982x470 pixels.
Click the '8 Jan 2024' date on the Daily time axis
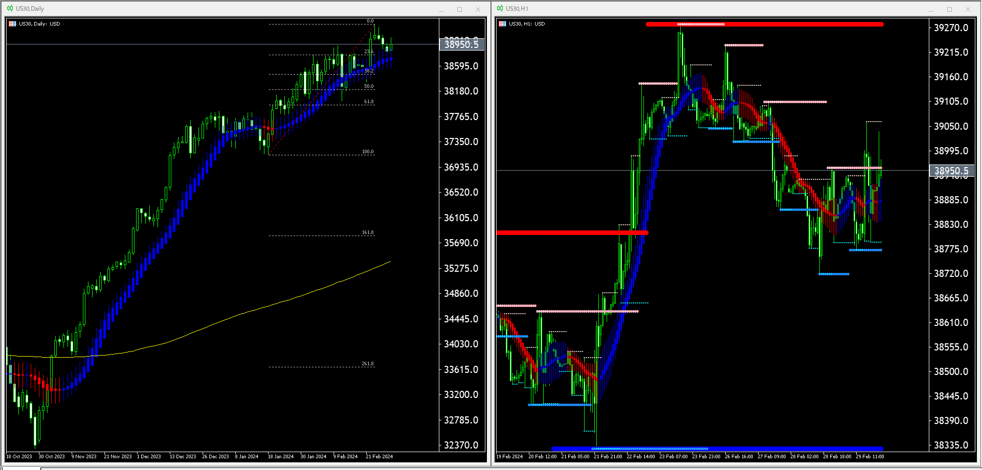(247, 457)
